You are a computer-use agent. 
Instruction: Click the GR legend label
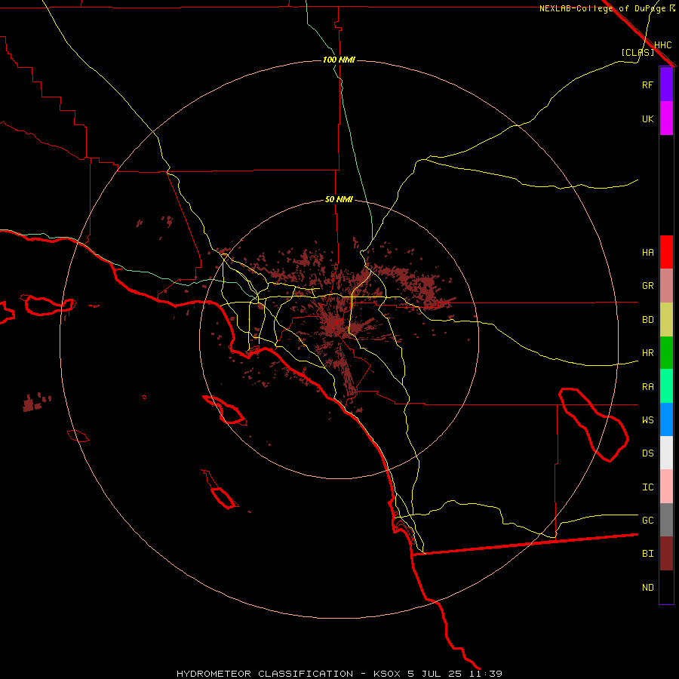pos(647,286)
